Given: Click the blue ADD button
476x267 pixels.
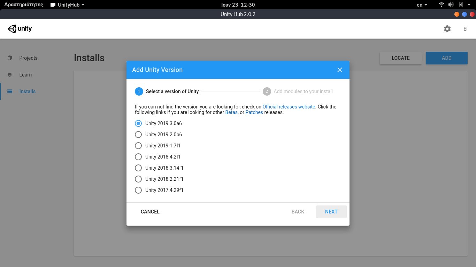Looking at the screenshot, I should [x=447, y=58].
